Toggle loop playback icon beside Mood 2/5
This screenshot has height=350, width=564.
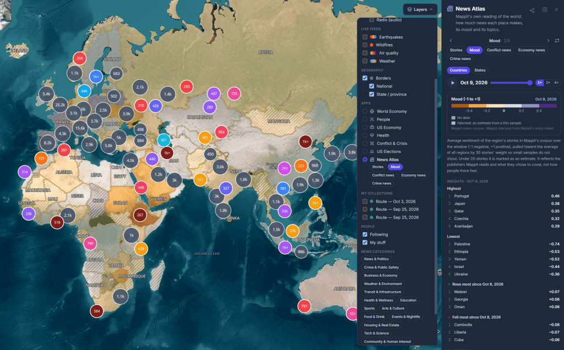click(557, 41)
